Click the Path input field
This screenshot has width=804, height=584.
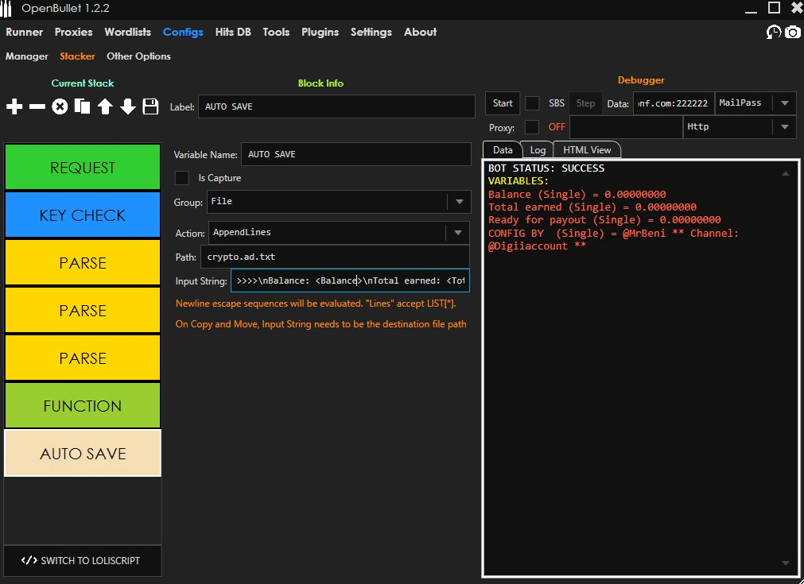[x=334, y=257]
